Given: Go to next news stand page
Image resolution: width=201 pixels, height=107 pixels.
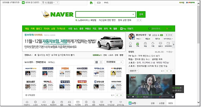Looking at the screenshot, I should point(121,95).
